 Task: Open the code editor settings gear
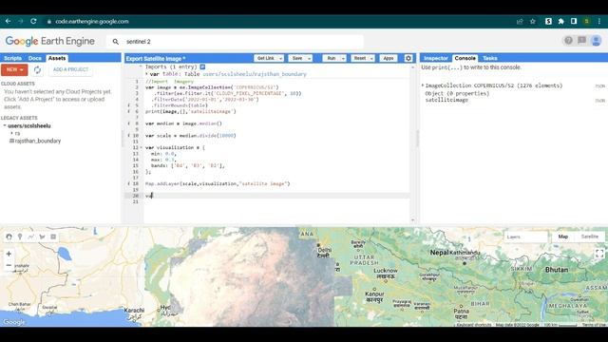408,58
